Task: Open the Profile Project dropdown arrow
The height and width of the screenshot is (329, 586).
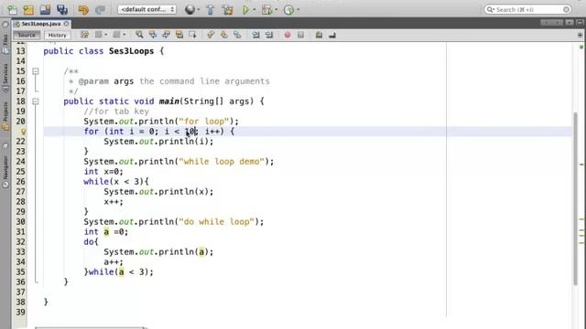Action: point(298,10)
